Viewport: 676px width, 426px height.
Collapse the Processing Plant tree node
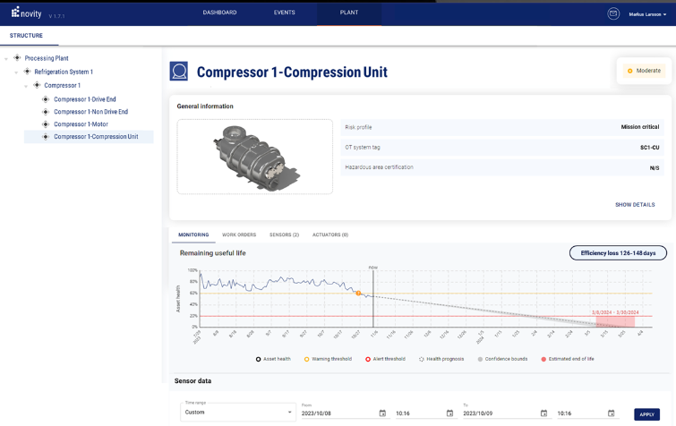coord(6,58)
